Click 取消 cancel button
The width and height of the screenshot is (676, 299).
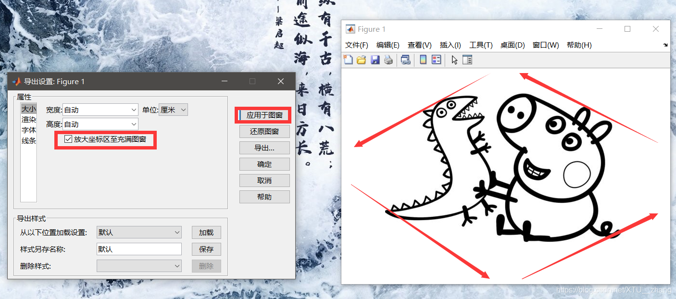click(264, 180)
